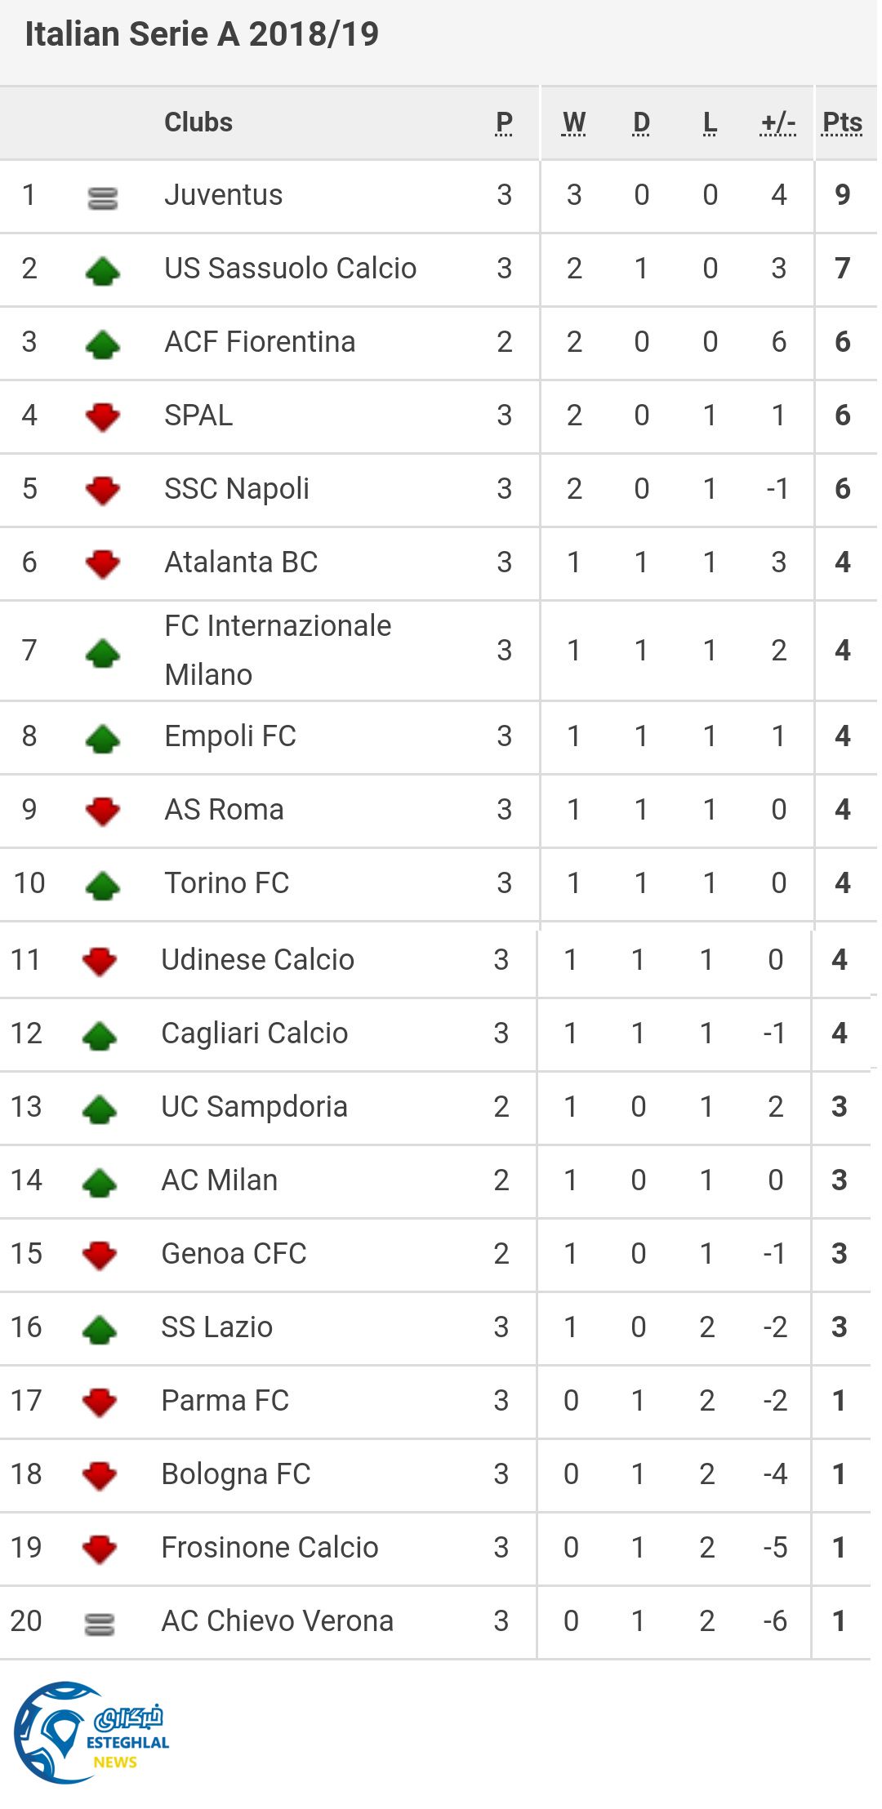
Task: Click the unchanged position icon beside Juventus
Action: (103, 198)
